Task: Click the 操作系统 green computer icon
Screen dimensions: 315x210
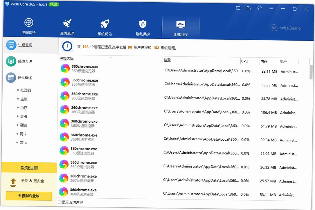Action: pyautogui.click(x=11, y=61)
